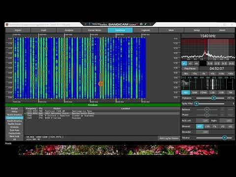This screenshot has height=177, width=236.
Task: Select SAM demodulation mode
Action: tap(195, 92)
